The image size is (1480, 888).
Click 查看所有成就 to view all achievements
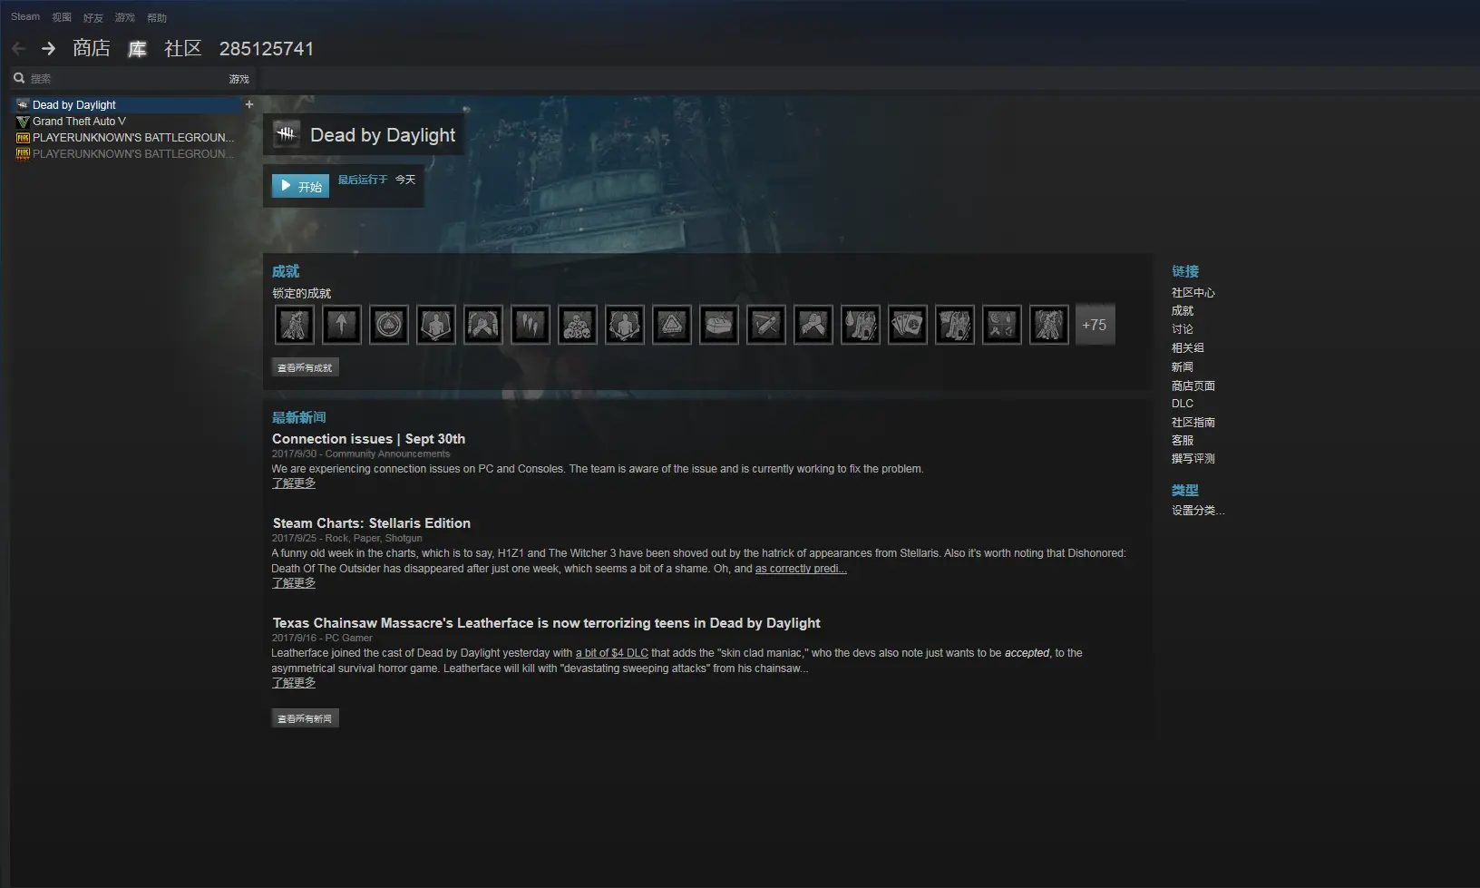(x=306, y=367)
